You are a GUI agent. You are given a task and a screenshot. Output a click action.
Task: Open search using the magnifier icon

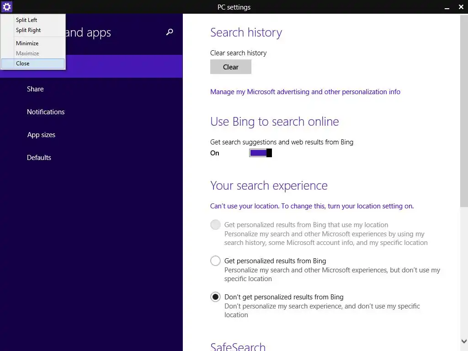click(x=170, y=32)
